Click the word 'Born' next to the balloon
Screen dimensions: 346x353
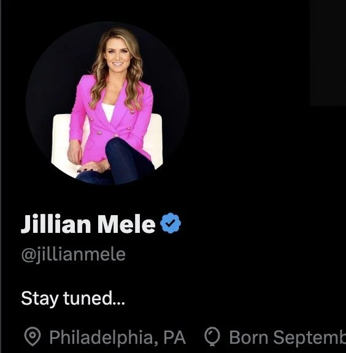[x=248, y=337]
